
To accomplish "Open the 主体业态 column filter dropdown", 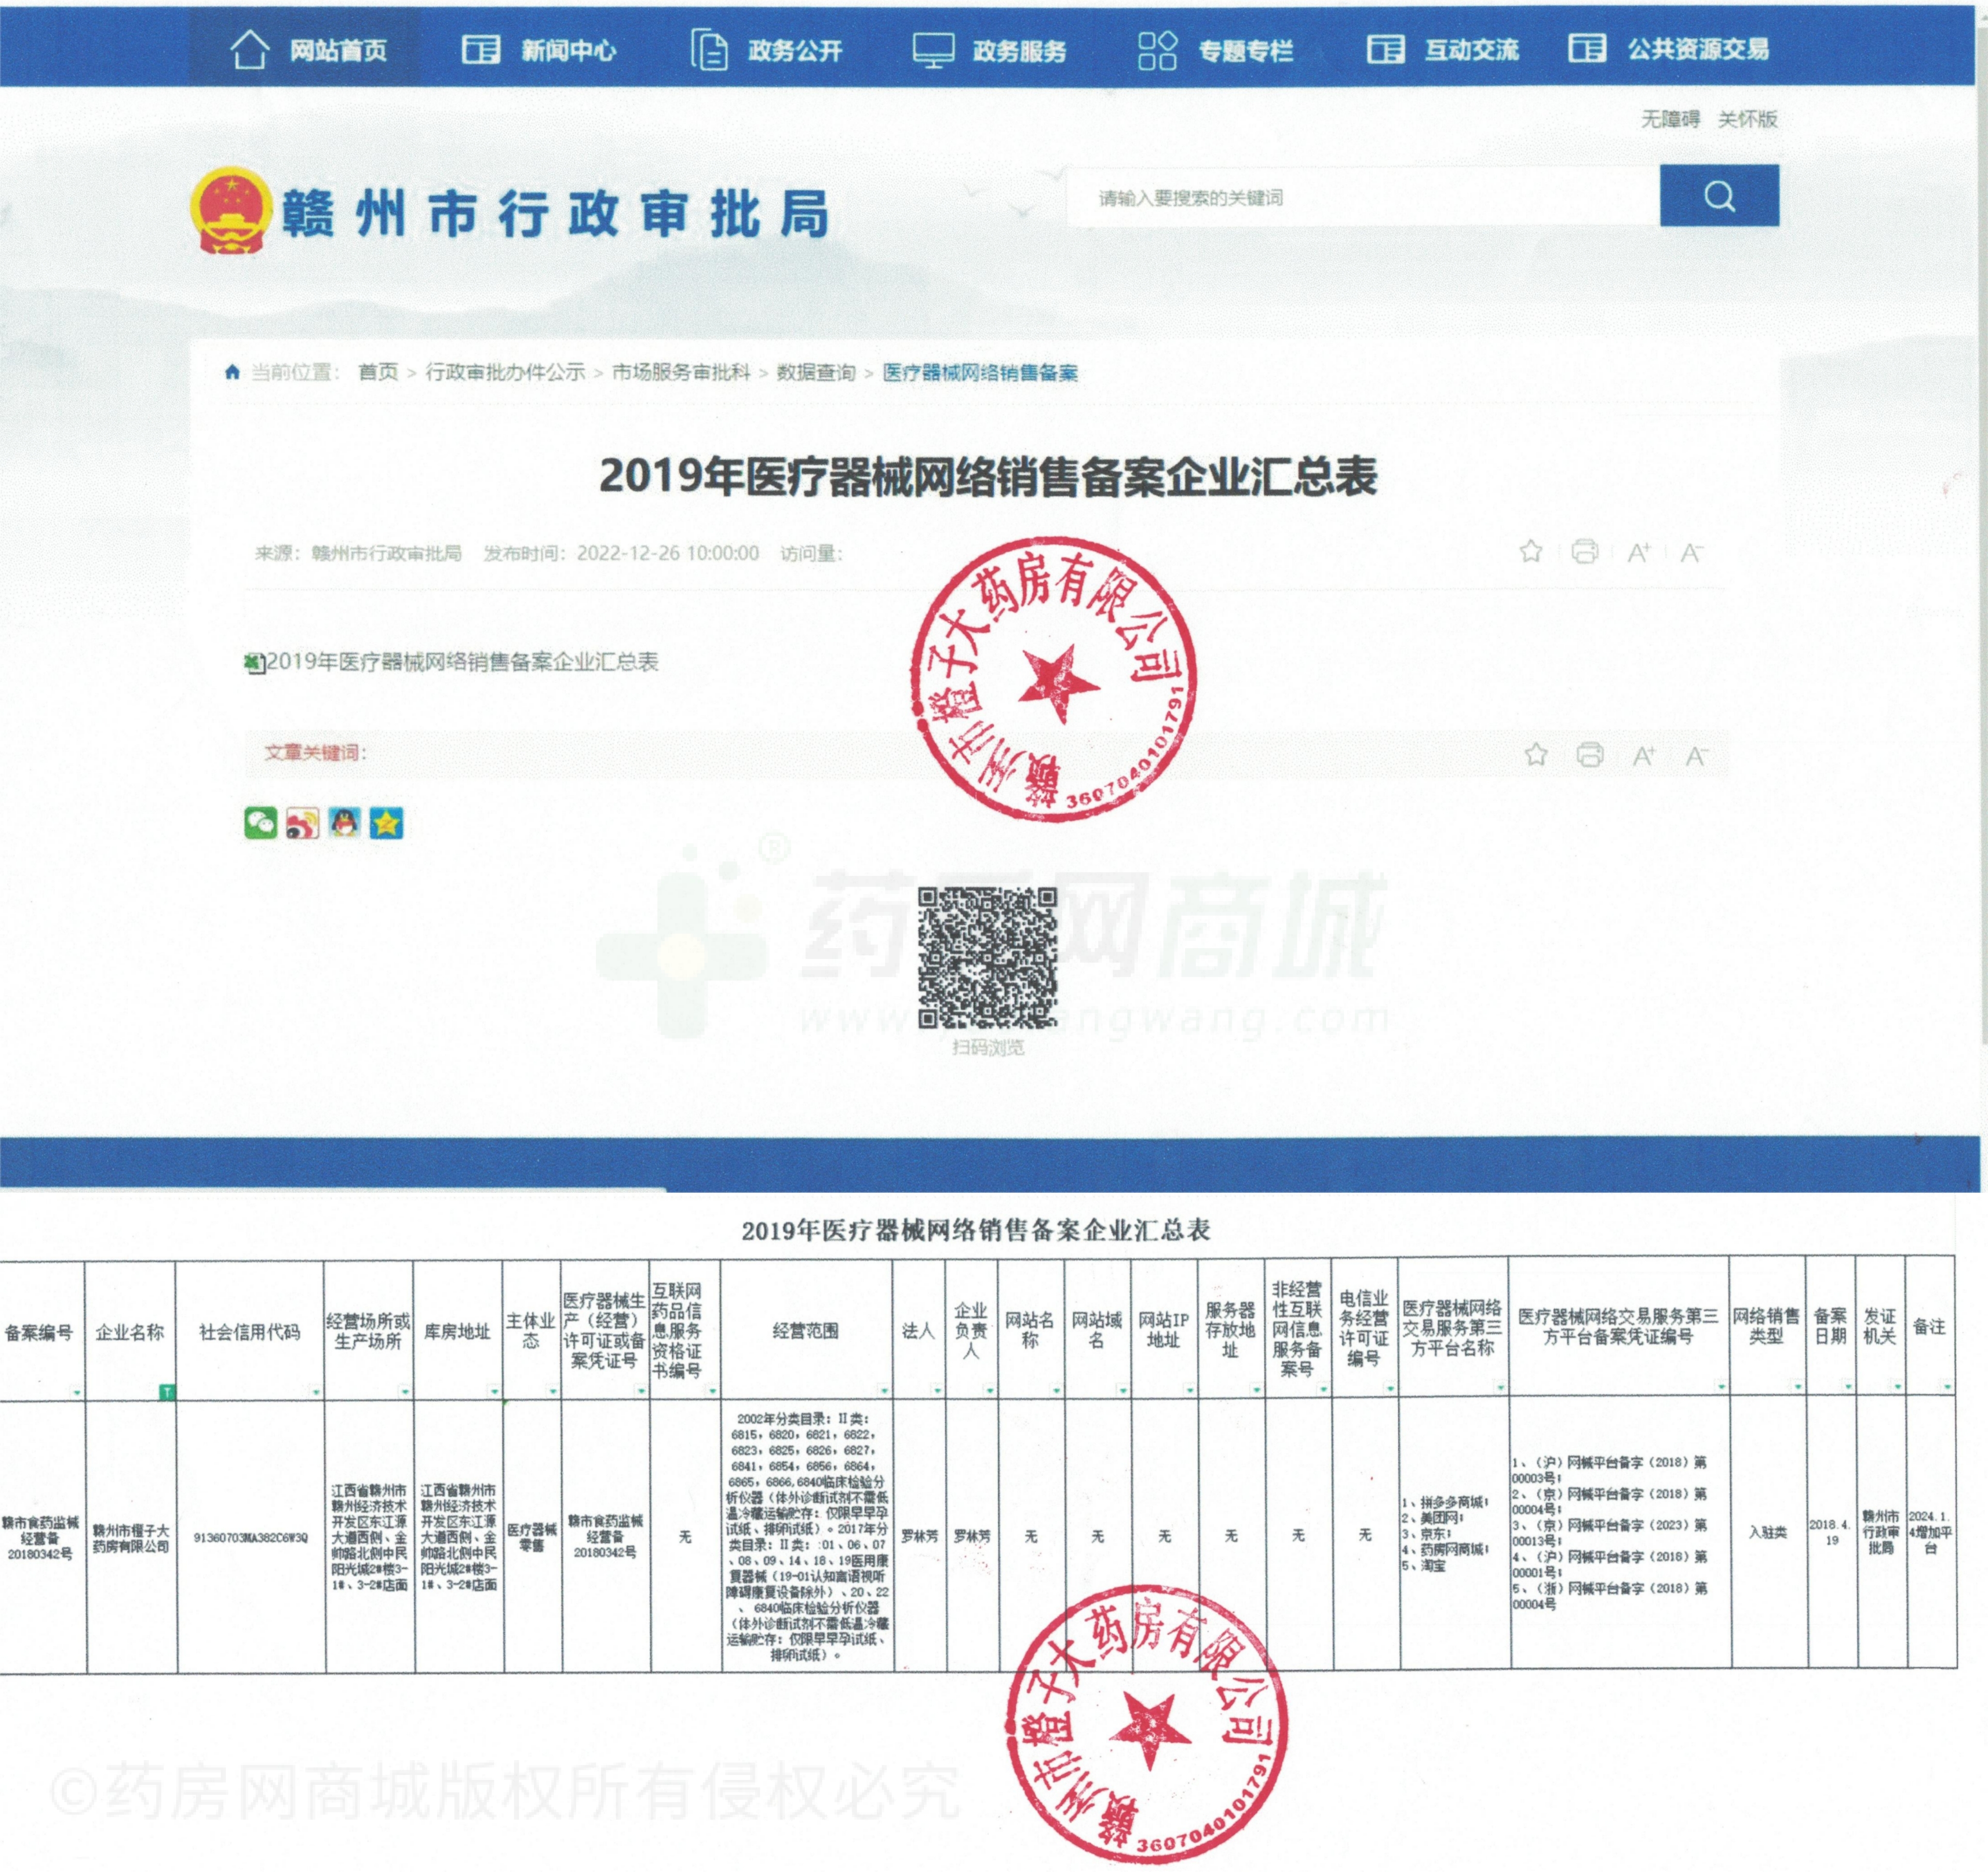I will coord(552,1391).
